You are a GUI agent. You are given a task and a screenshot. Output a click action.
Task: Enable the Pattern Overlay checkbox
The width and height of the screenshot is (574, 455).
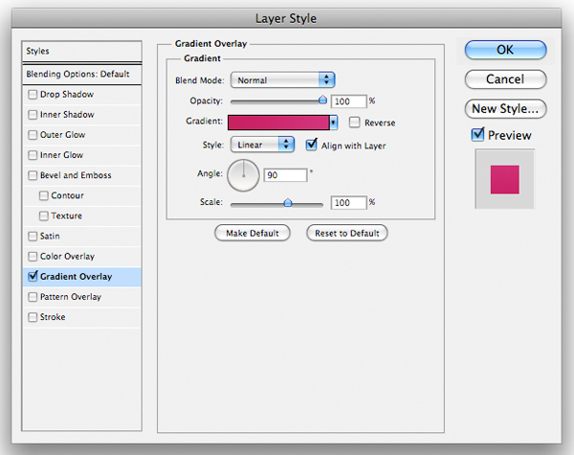[33, 297]
